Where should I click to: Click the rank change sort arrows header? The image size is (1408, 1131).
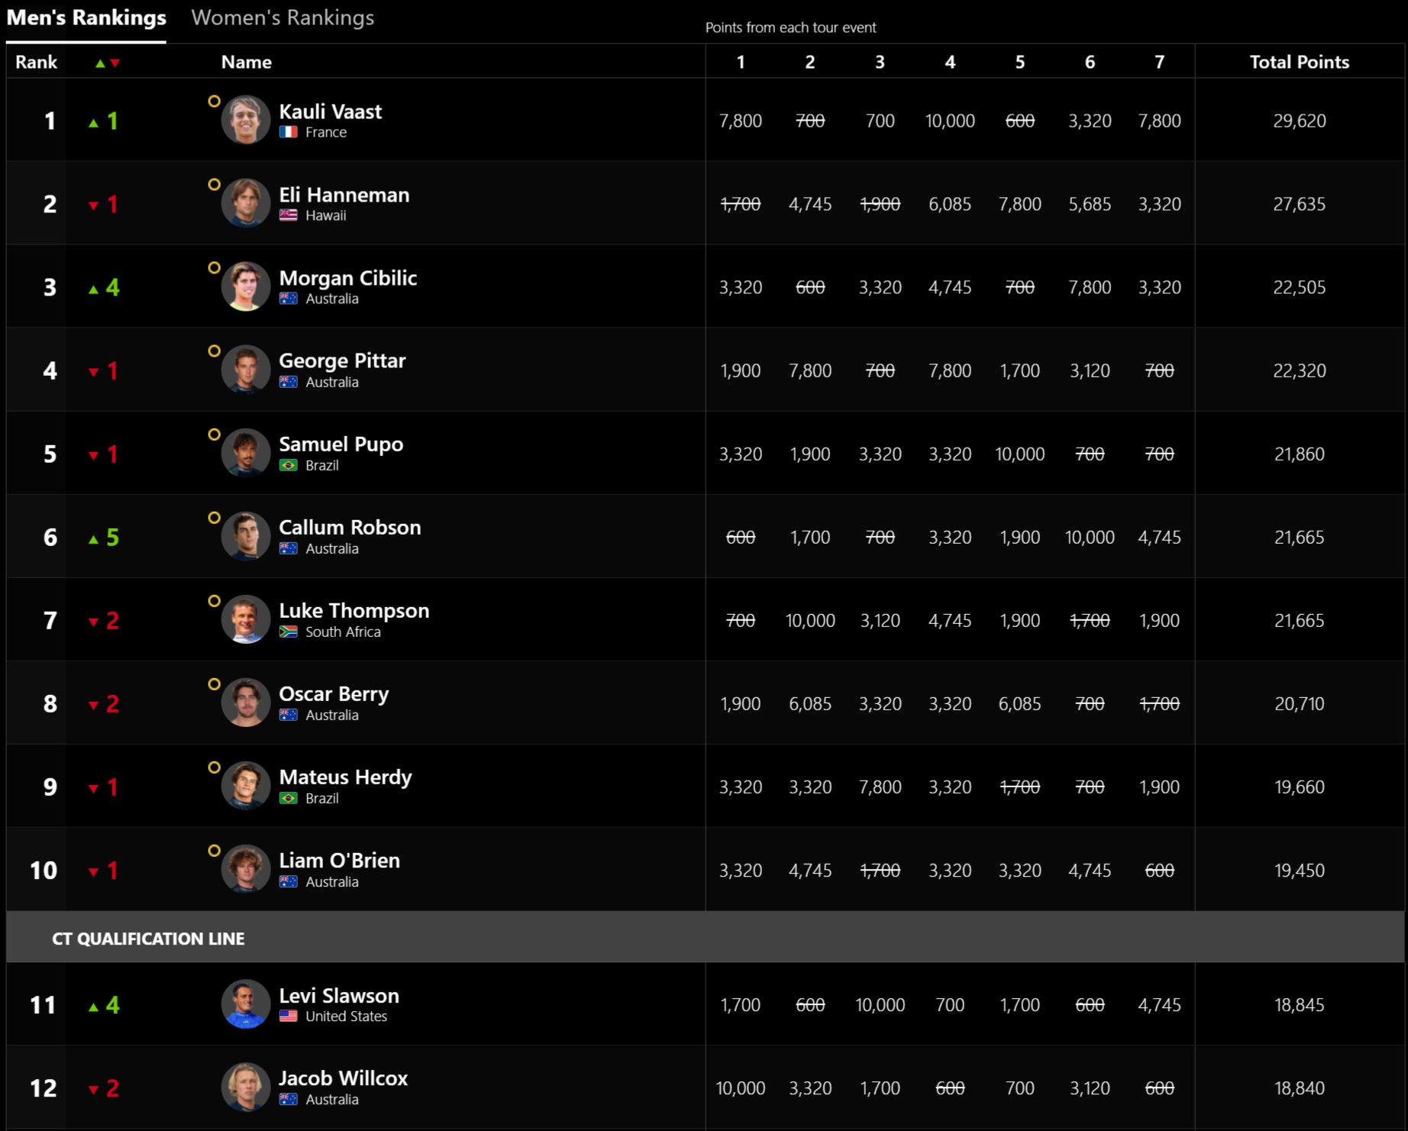pyautogui.click(x=107, y=63)
